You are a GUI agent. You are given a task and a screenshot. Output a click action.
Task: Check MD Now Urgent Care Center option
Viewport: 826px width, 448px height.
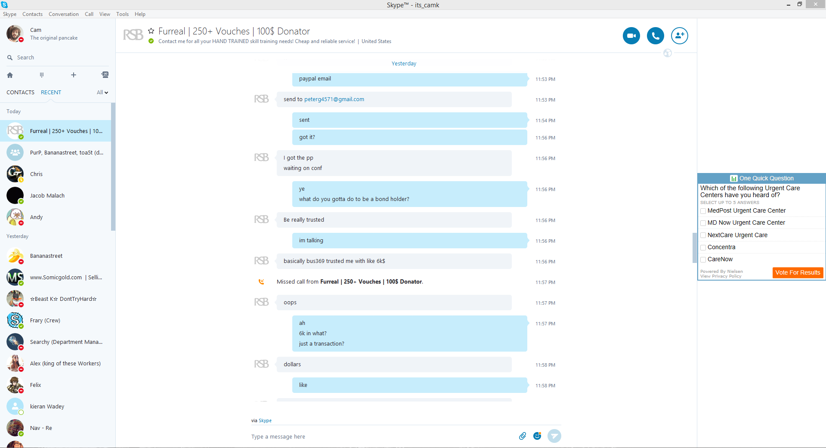(x=703, y=223)
